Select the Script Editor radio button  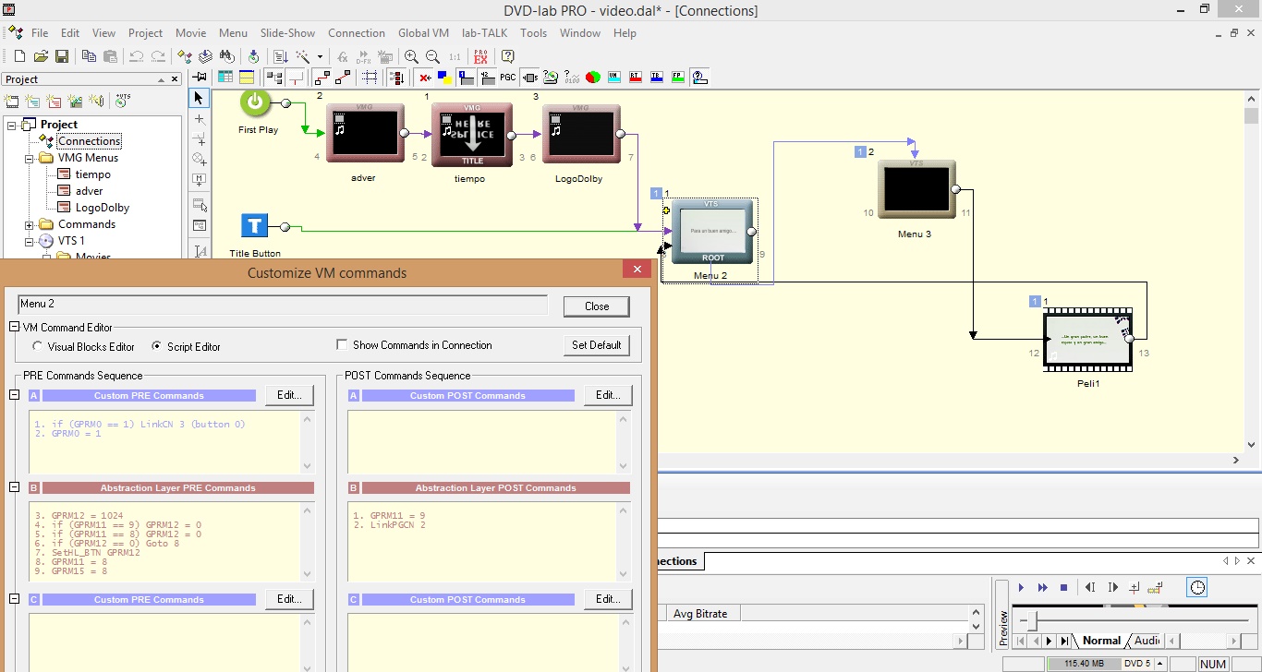156,346
